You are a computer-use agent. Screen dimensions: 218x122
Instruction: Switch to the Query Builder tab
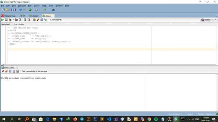(19, 24)
